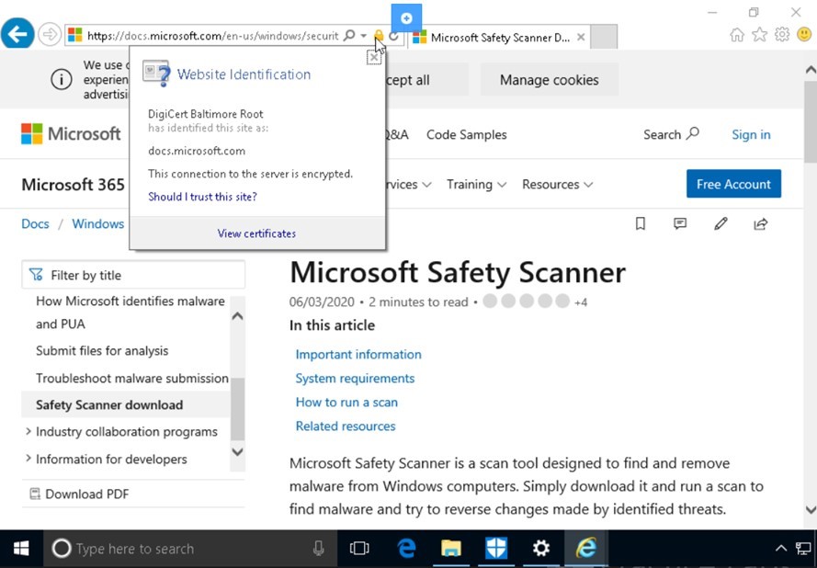Click the Microsoft 365 heading link
Viewport: 817px width, 568px height.
click(73, 185)
